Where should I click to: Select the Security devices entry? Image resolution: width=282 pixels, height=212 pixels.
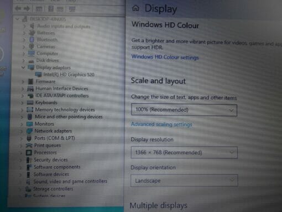[51, 160]
